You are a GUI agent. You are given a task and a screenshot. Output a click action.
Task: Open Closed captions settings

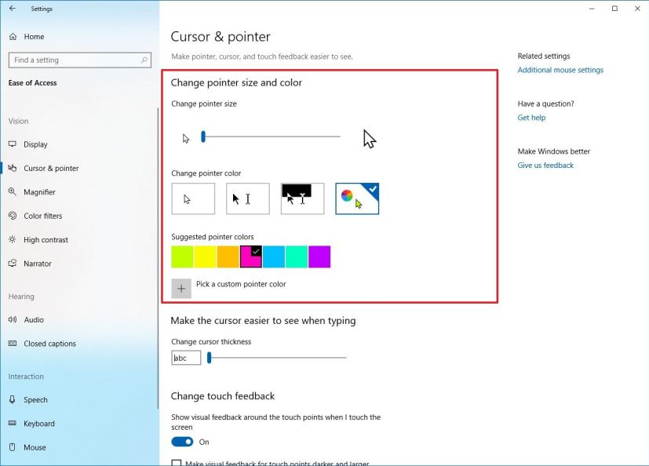coord(49,343)
